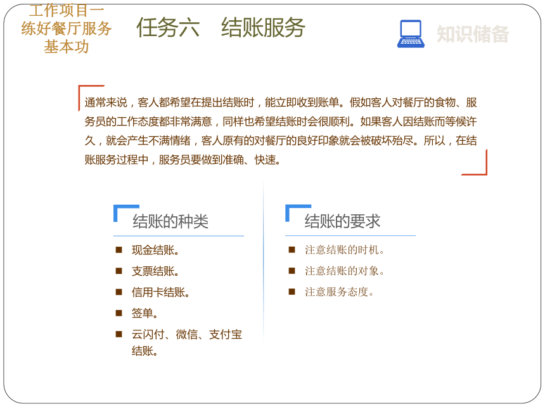Click the blue laptop icon
The height and width of the screenshot is (409, 545).
click(x=411, y=34)
